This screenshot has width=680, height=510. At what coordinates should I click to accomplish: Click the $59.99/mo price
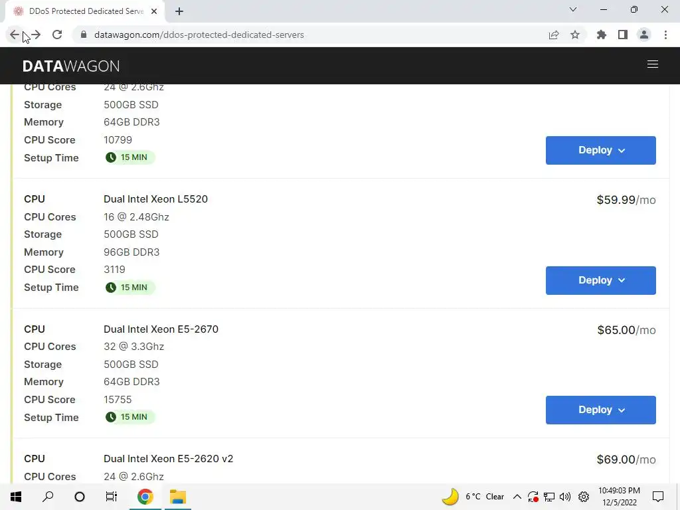[x=626, y=200]
